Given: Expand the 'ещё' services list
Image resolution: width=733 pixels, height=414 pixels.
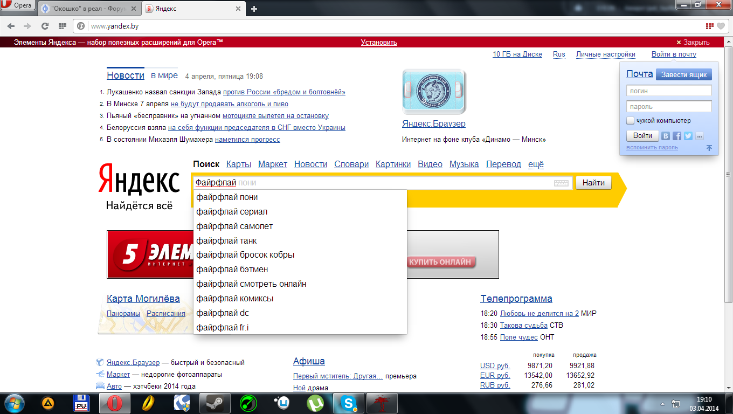Looking at the screenshot, I should [x=536, y=164].
